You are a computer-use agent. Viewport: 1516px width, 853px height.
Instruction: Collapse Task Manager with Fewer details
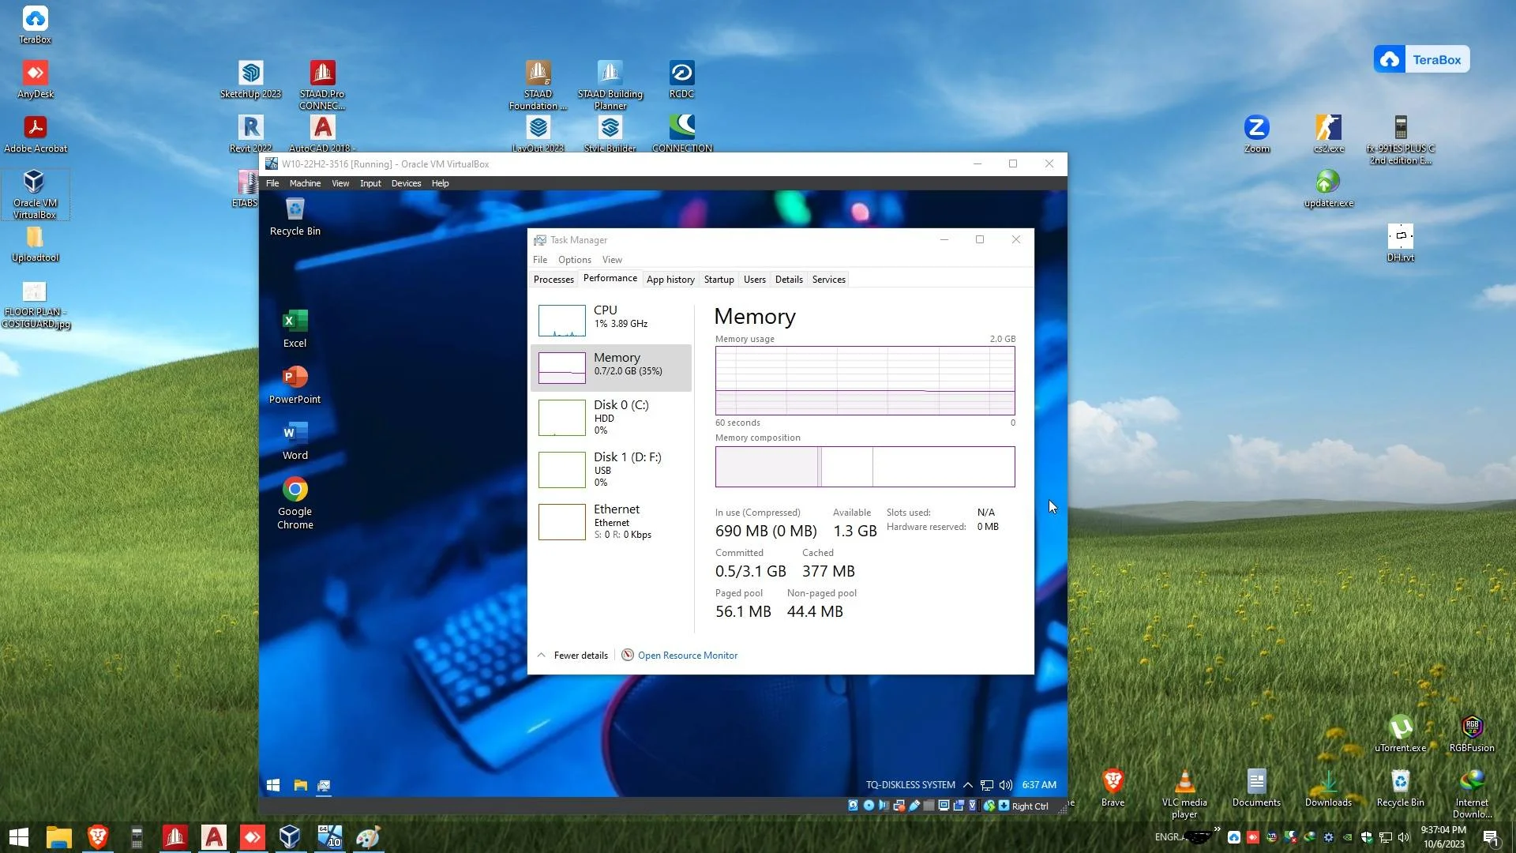point(573,655)
